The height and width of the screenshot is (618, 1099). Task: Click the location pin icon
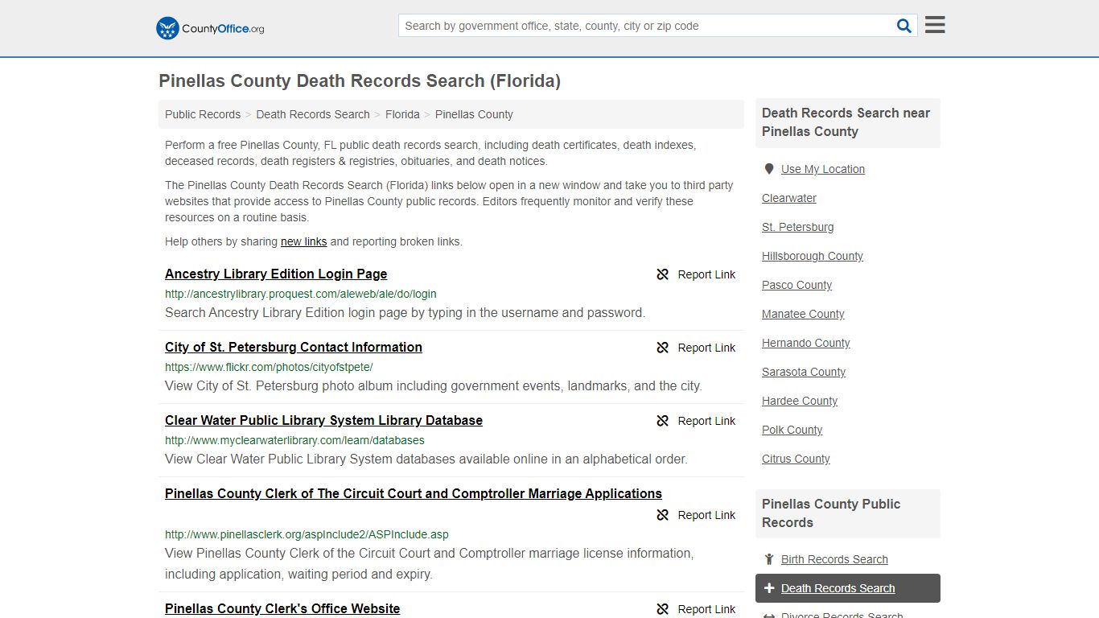[x=769, y=169]
